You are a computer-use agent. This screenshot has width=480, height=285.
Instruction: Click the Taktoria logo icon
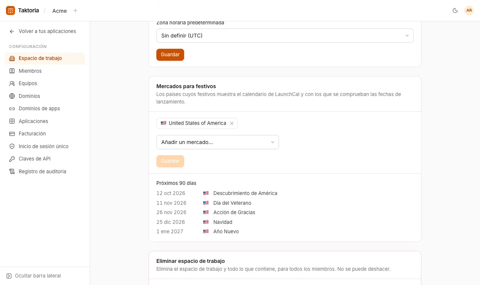click(10, 10)
